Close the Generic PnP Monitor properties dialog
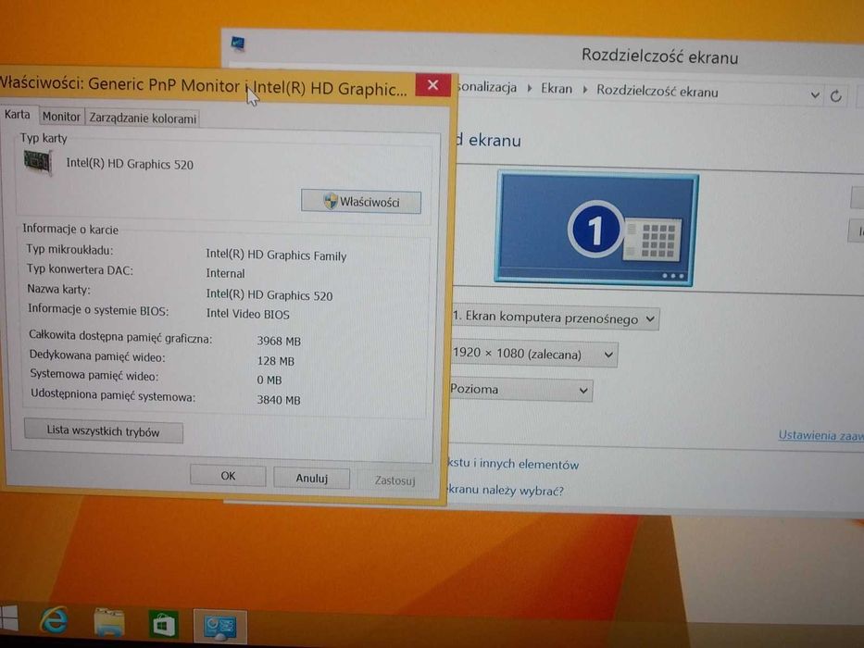This screenshot has width=864, height=648. pyautogui.click(x=433, y=85)
